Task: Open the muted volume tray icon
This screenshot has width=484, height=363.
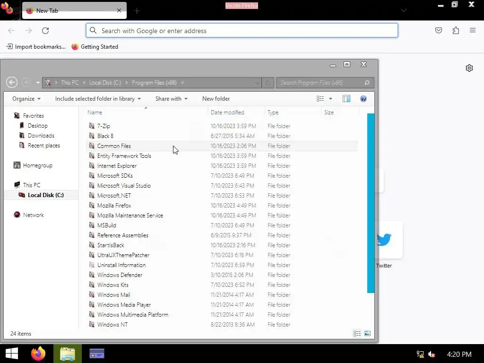Action: pos(432,354)
